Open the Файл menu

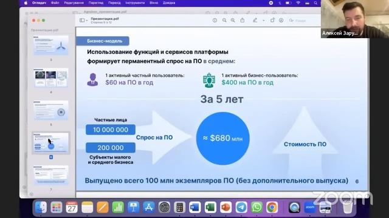[x=55, y=3]
